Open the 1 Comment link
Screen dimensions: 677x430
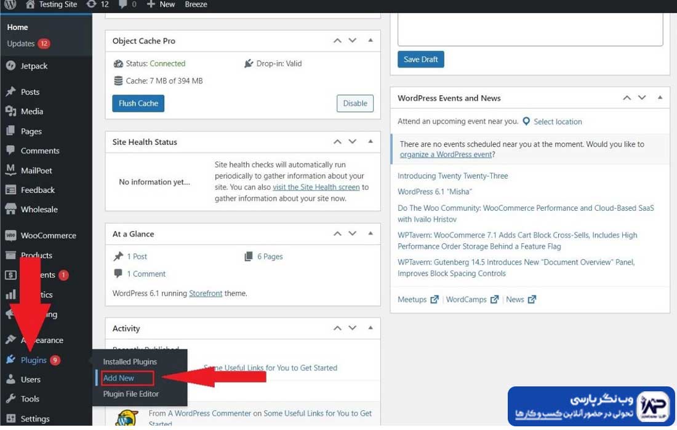pyautogui.click(x=146, y=273)
